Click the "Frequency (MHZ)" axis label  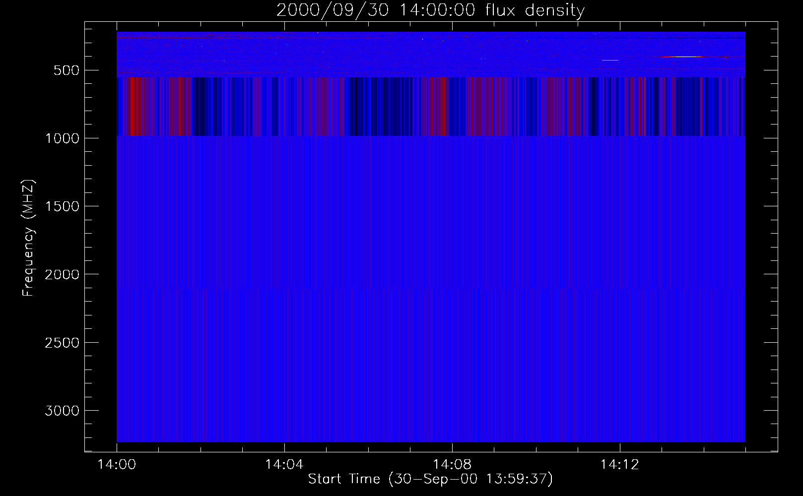tap(29, 238)
